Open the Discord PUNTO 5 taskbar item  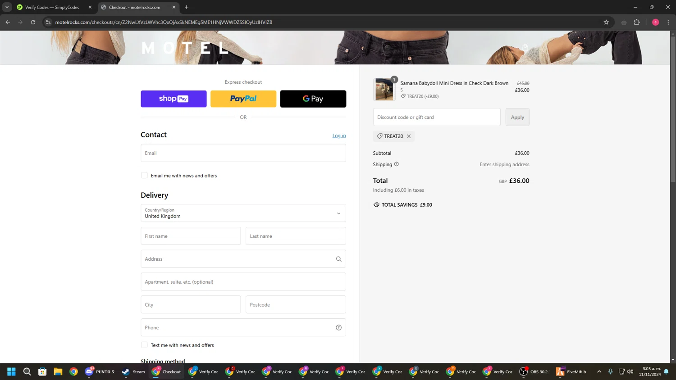tap(100, 371)
